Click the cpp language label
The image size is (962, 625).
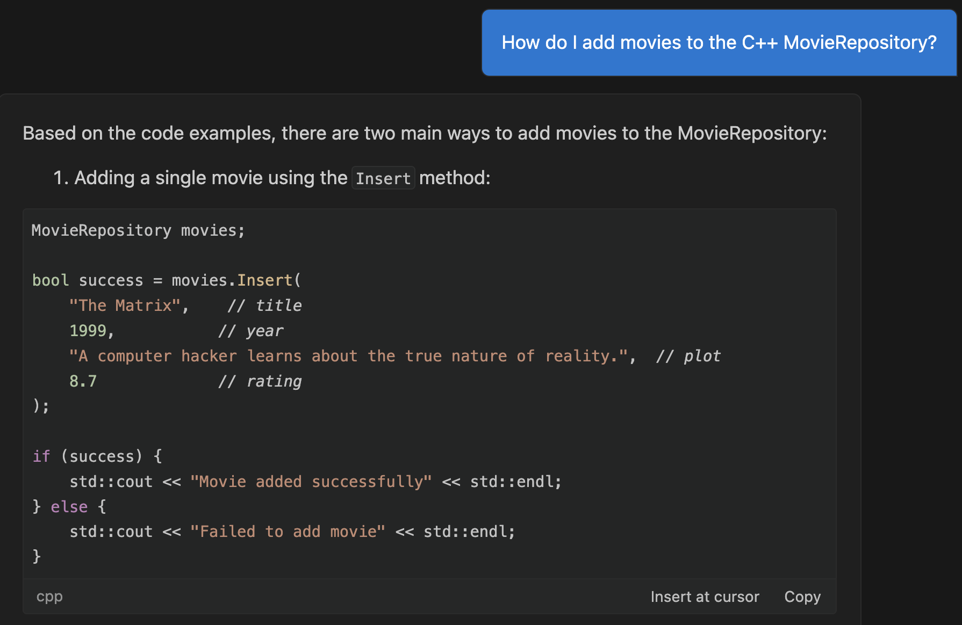(x=49, y=597)
